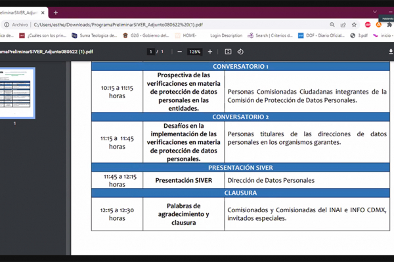Click the PRESENTACIÓN SIVER header
The height and width of the screenshot is (262, 394).
[240, 168]
